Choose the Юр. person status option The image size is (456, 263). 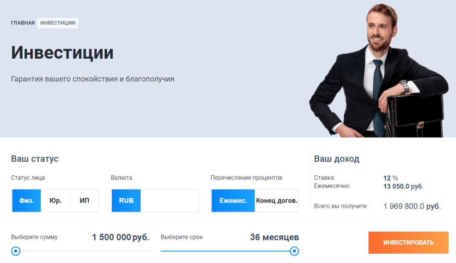pyautogui.click(x=55, y=201)
